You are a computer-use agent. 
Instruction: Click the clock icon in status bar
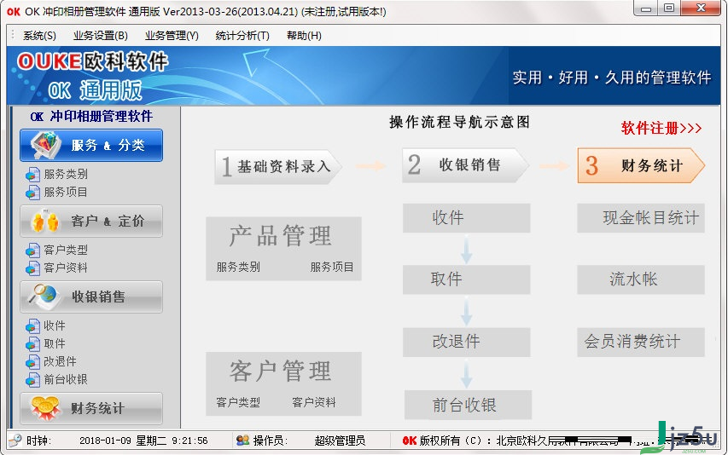pos(15,441)
